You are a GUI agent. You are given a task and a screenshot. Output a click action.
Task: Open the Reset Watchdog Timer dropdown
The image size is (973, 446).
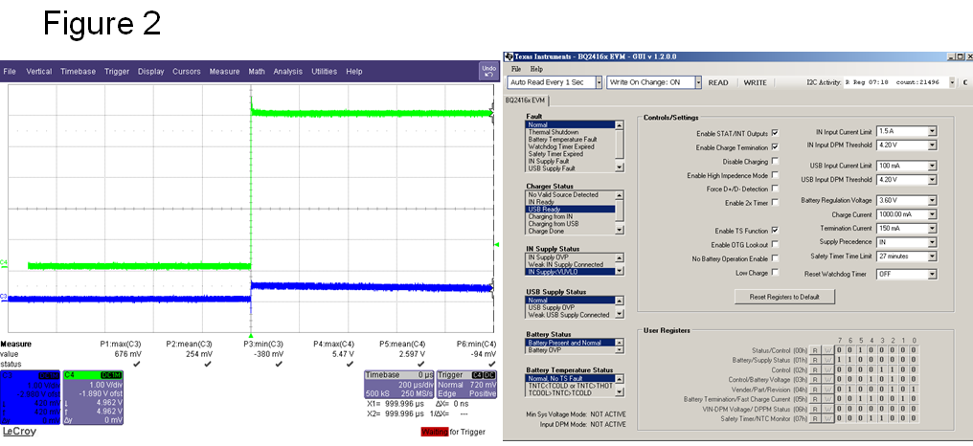[932, 274]
